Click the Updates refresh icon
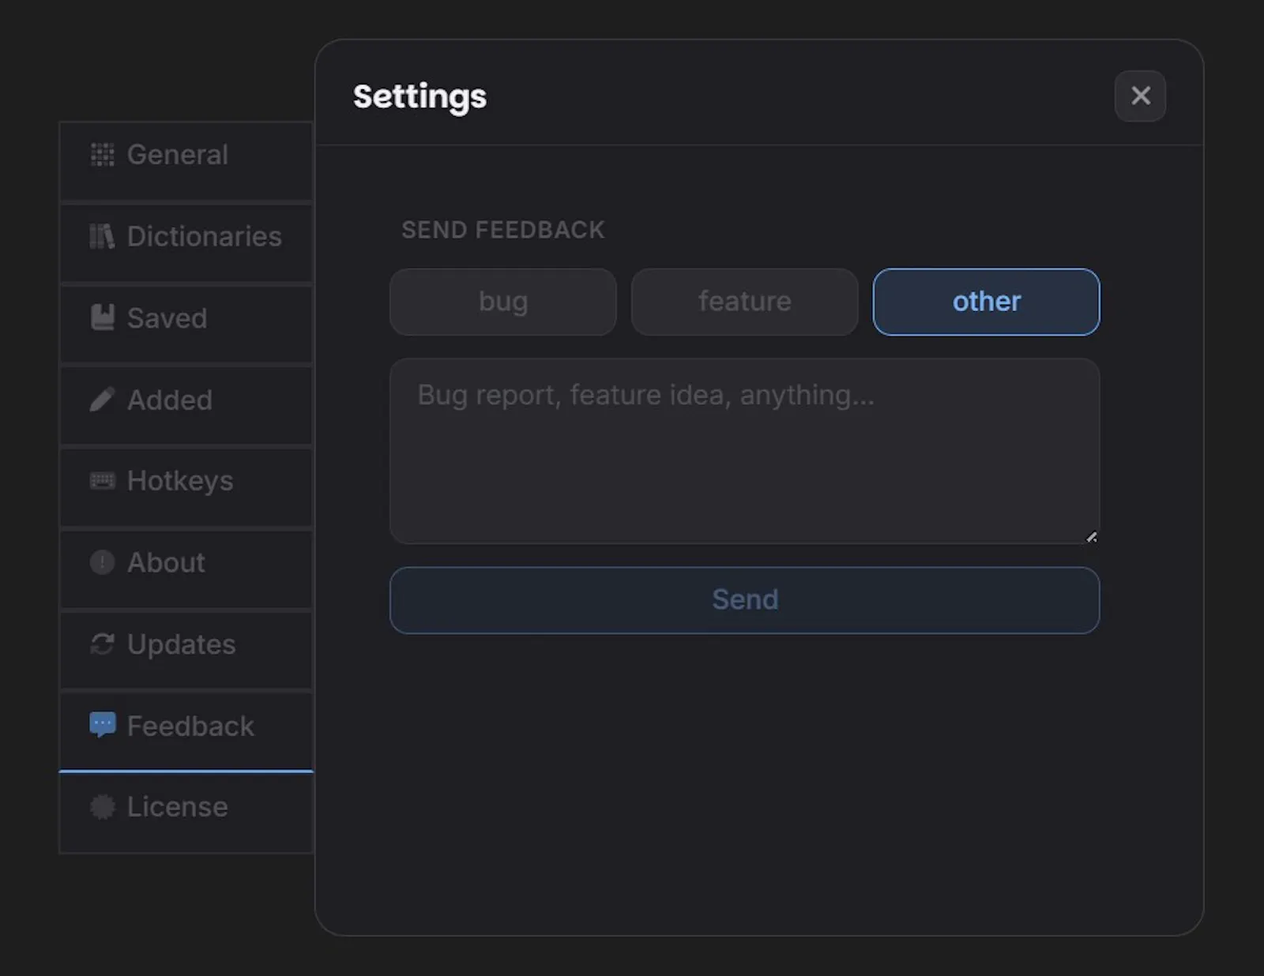 102,644
